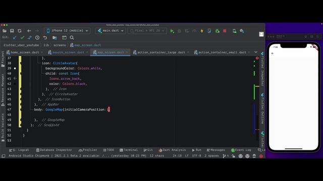Click the Open folder icon in toolbar
The height and width of the screenshot is (181, 323).
click(x=5, y=31)
